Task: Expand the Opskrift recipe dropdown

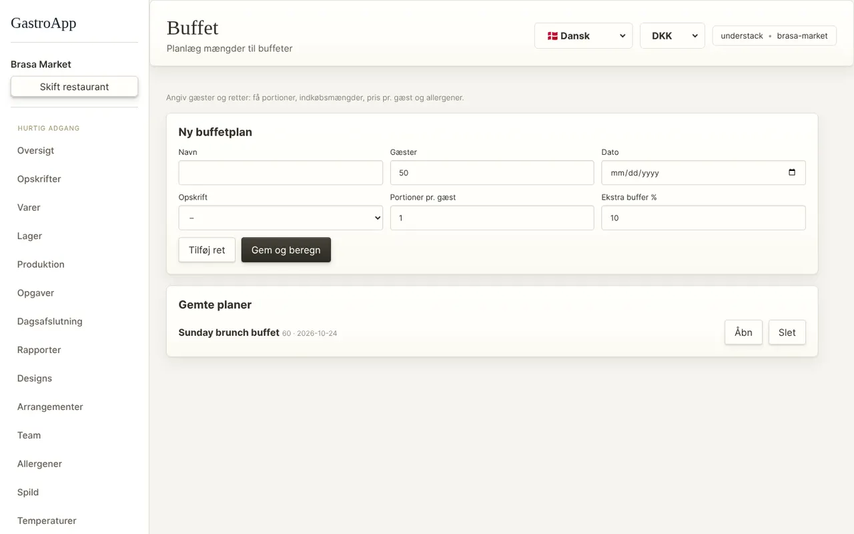Action: coord(281,218)
